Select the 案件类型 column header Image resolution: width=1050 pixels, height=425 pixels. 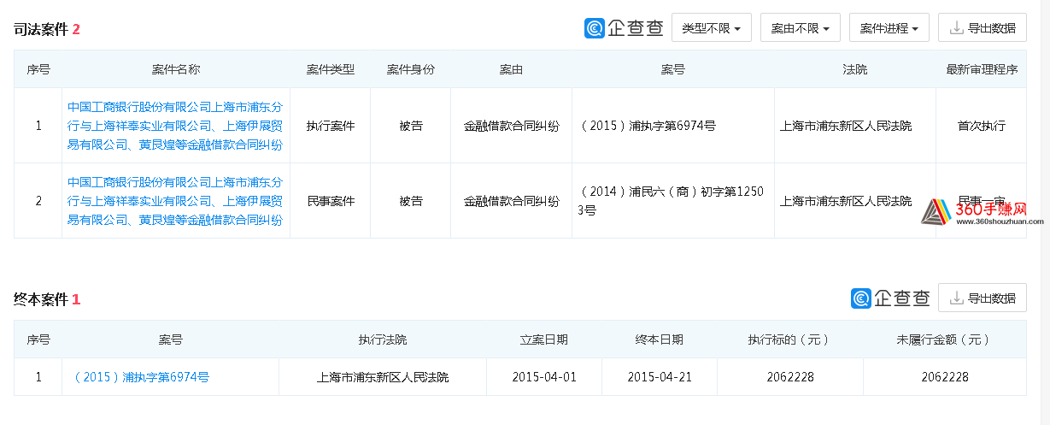(x=331, y=69)
